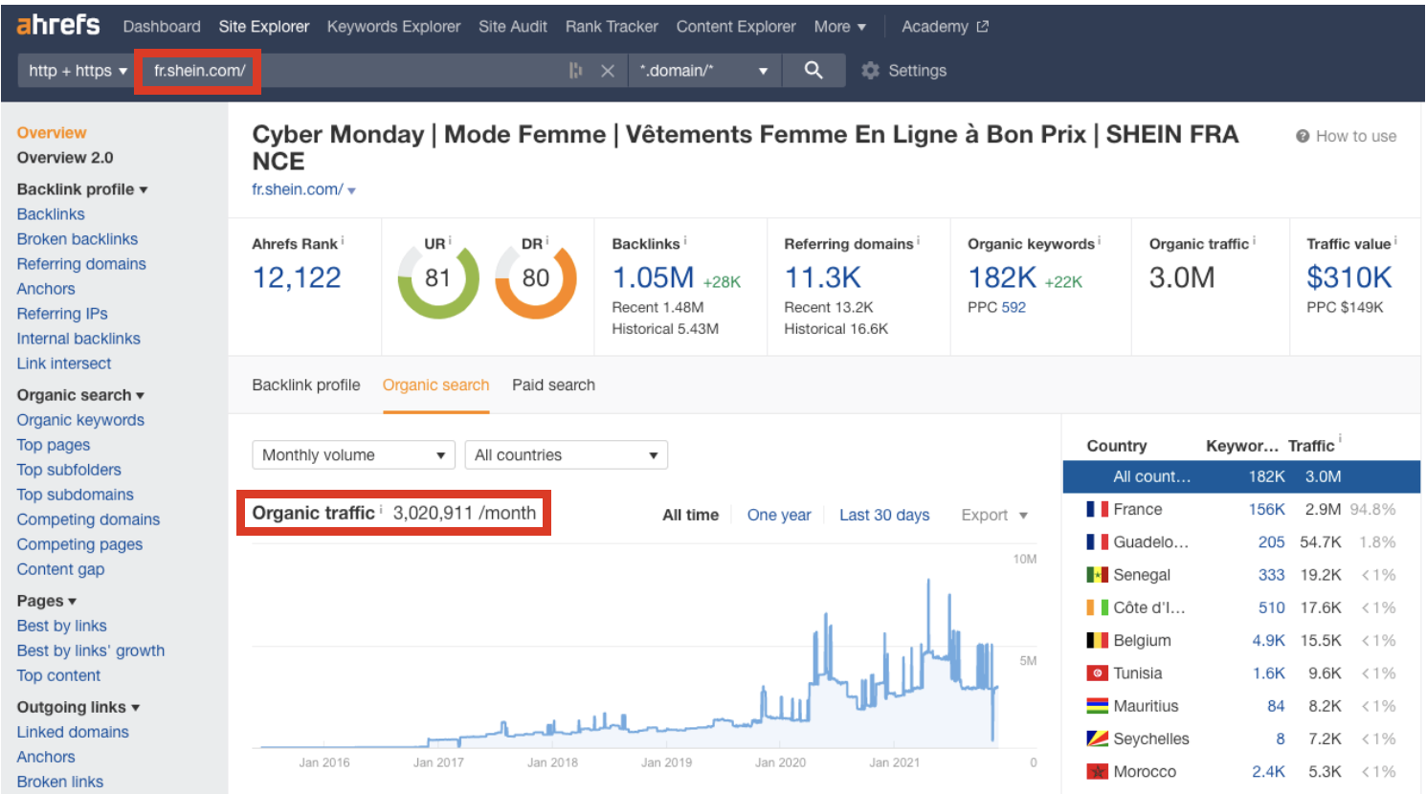This screenshot has width=1426, height=794.
Task: Switch to the Paid search tab
Action: 553,385
